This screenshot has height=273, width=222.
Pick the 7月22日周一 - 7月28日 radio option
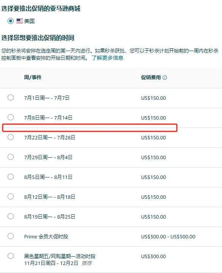tap(11, 137)
